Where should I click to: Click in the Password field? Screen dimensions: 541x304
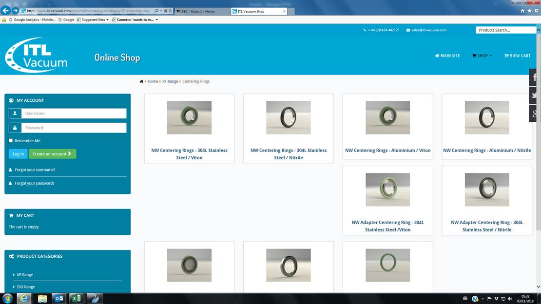coord(74,128)
